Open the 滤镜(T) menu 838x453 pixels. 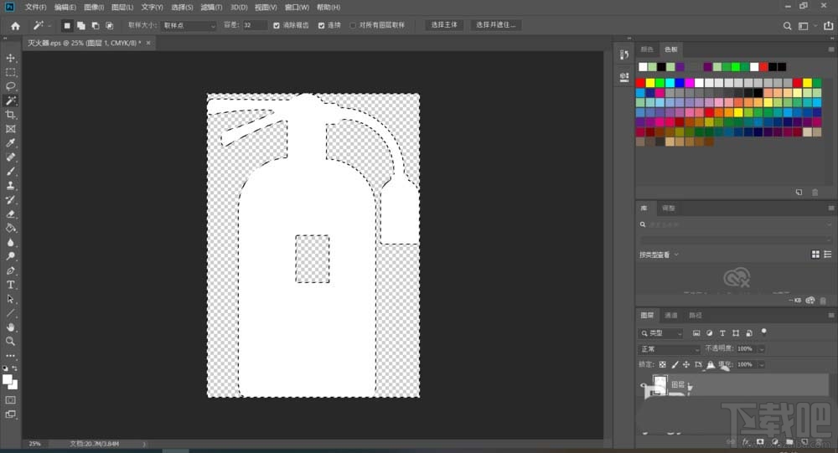[211, 8]
